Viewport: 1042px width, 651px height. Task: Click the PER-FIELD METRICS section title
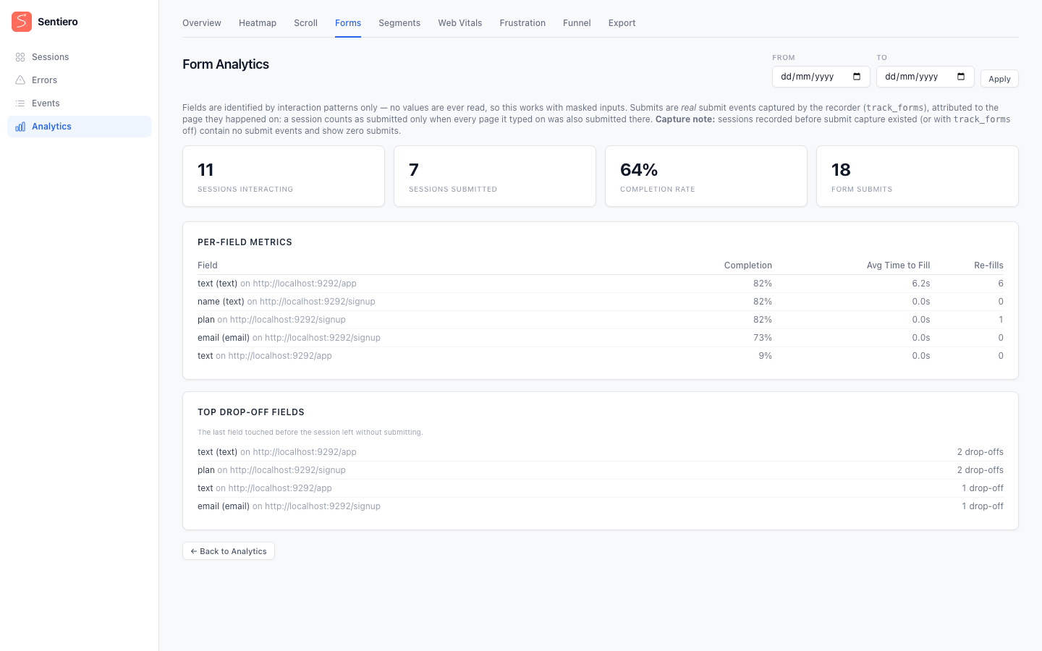tap(245, 242)
